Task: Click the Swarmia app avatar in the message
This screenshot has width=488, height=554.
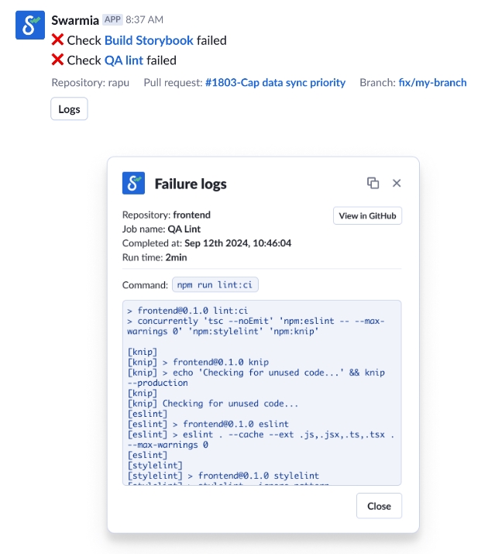Action: click(29, 26)
